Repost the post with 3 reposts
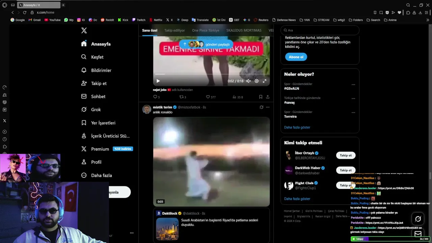This screenshot has width=432, height=243. [183, 97]
